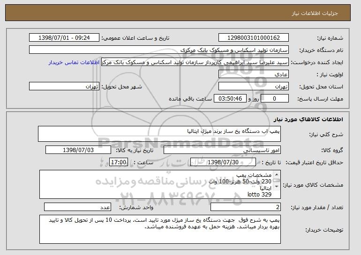Click the request creator name field
361x255 pixels.
(x=195, y=62)
